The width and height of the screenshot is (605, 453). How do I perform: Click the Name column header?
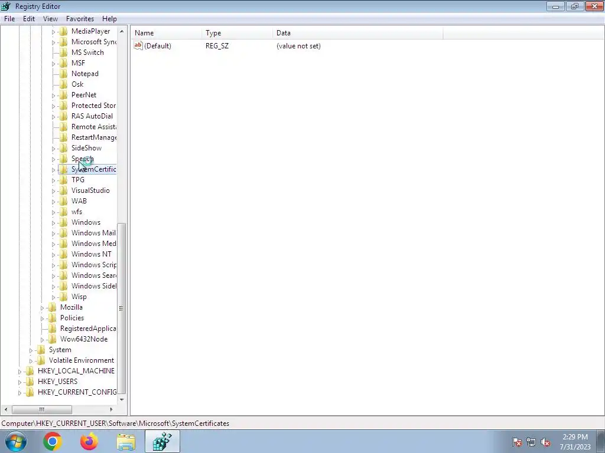tap(166, 33)
